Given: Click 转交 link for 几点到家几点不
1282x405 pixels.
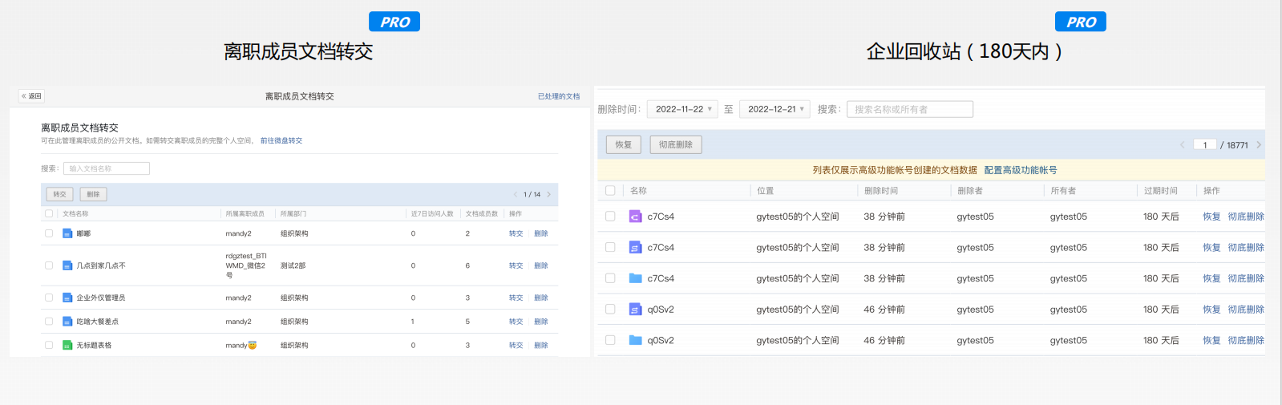Looking at the screenshot, I should 516,265.
